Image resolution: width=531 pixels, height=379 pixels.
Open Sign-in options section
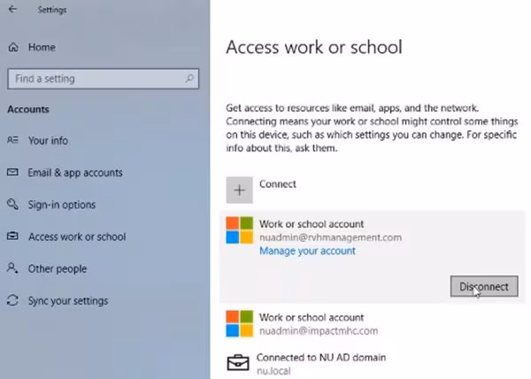coord(62,205)
